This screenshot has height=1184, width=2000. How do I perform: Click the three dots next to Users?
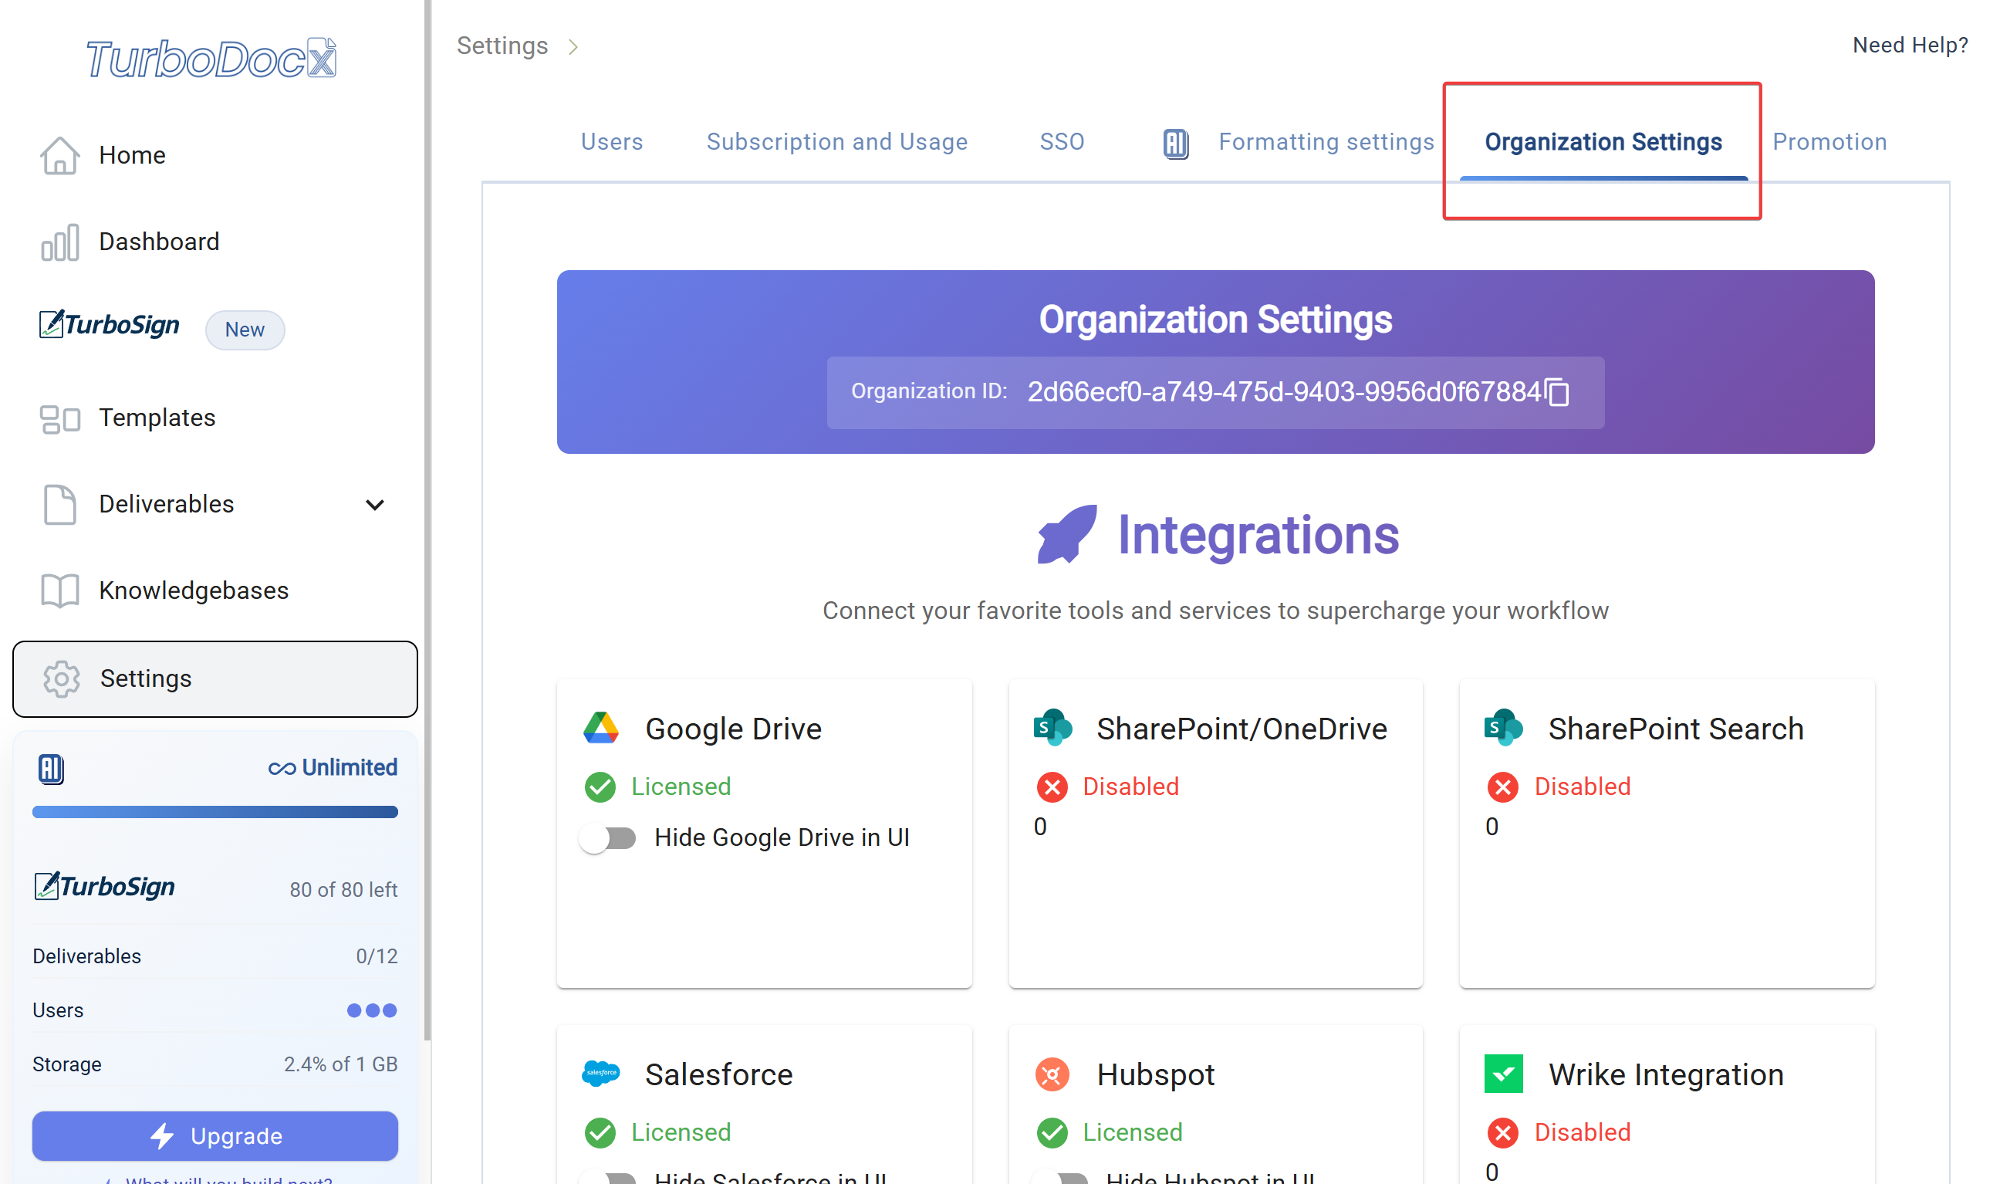click(372, 1010)
